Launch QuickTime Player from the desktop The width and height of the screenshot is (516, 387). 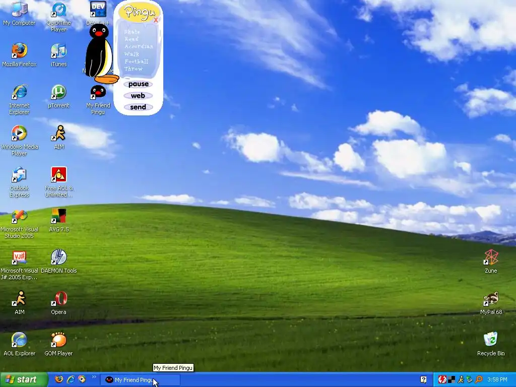pos(58,17)
